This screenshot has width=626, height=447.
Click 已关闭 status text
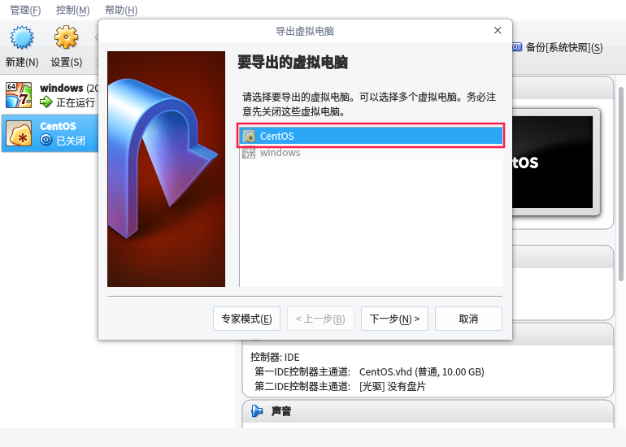pos(71,141)
